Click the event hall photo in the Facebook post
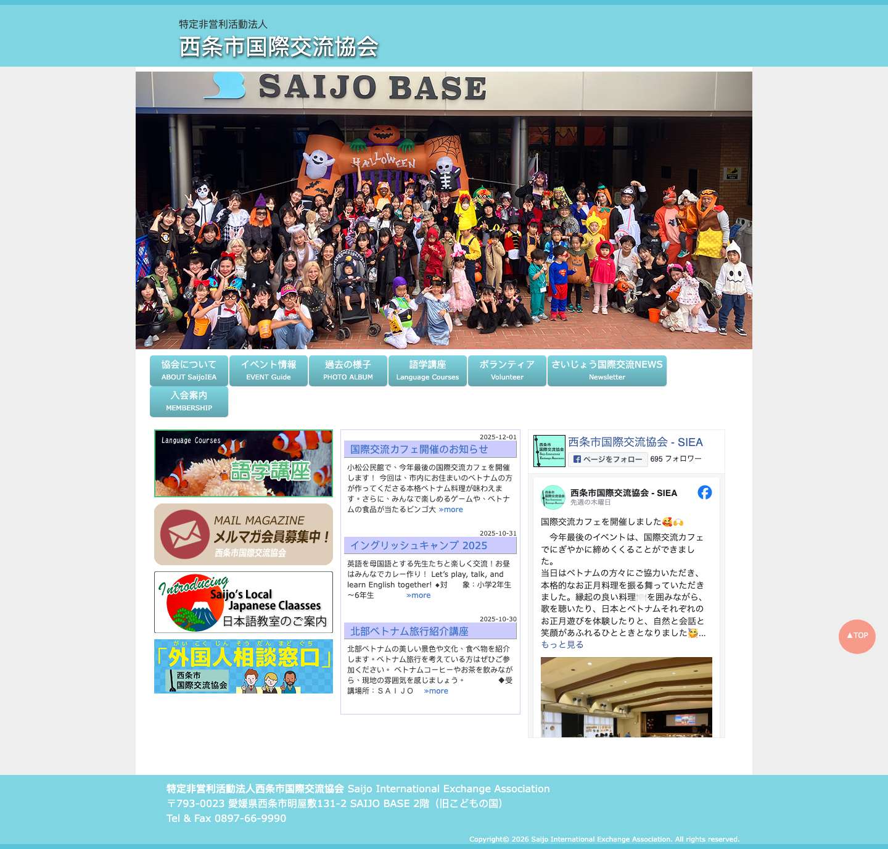 (627, 696)
